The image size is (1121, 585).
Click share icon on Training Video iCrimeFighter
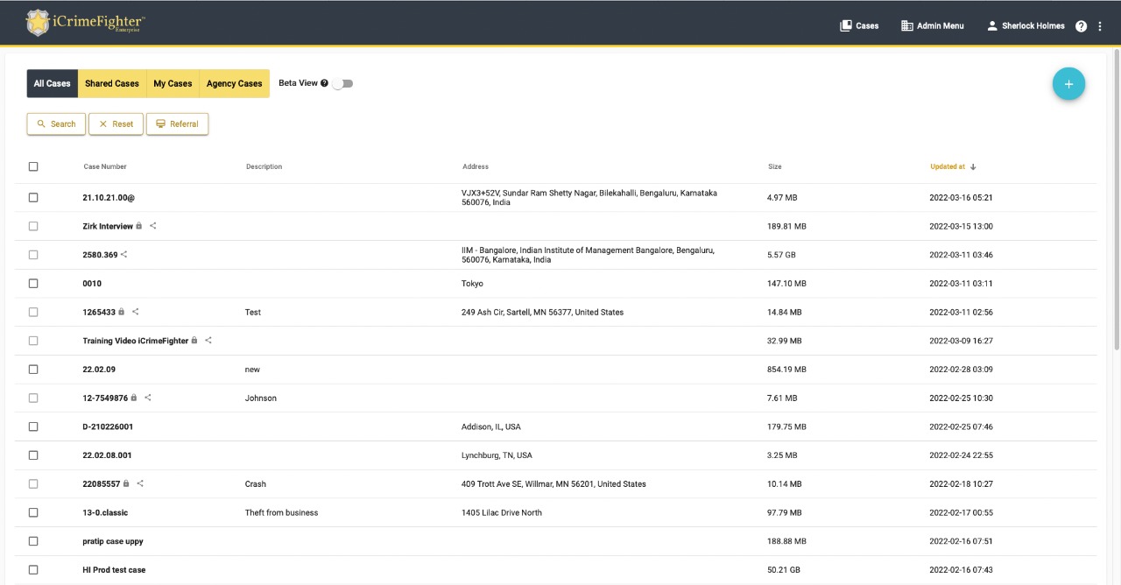pos(208,341)
